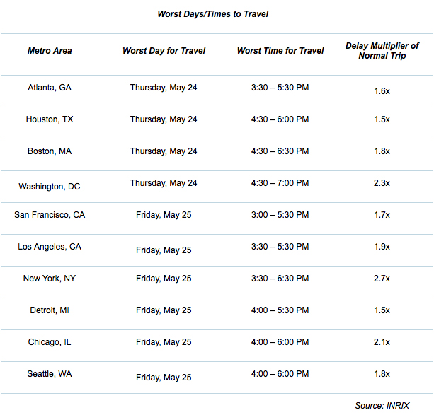Select the Washington, DC cell
The width and height of the screenshot is (434, 415).
coord(50,187)
